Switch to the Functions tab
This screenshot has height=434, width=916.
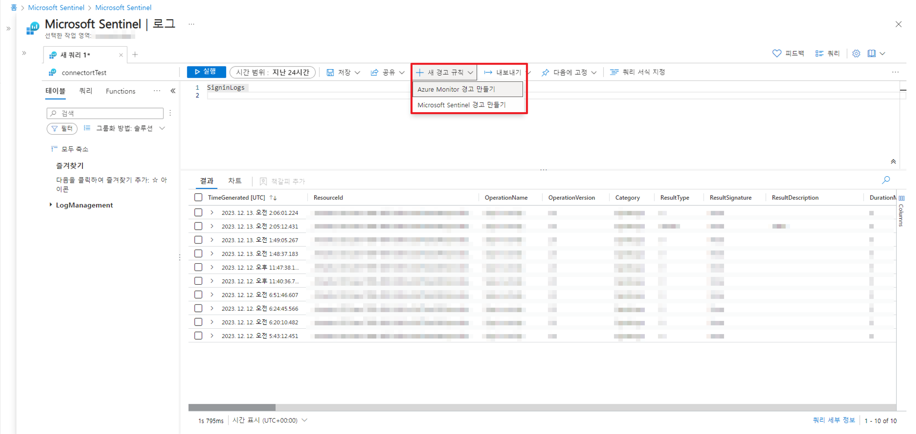pyautogui.click(x=120, y=91)
